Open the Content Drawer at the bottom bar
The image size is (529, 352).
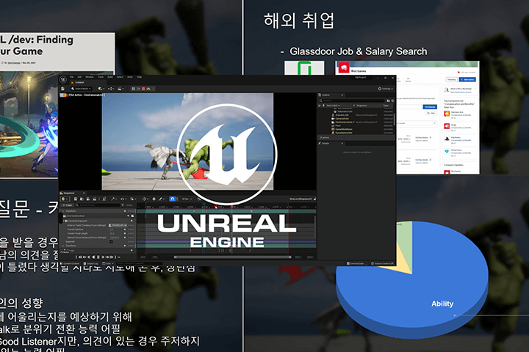70,263
